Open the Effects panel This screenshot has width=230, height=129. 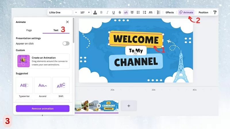tap(170, 12)
